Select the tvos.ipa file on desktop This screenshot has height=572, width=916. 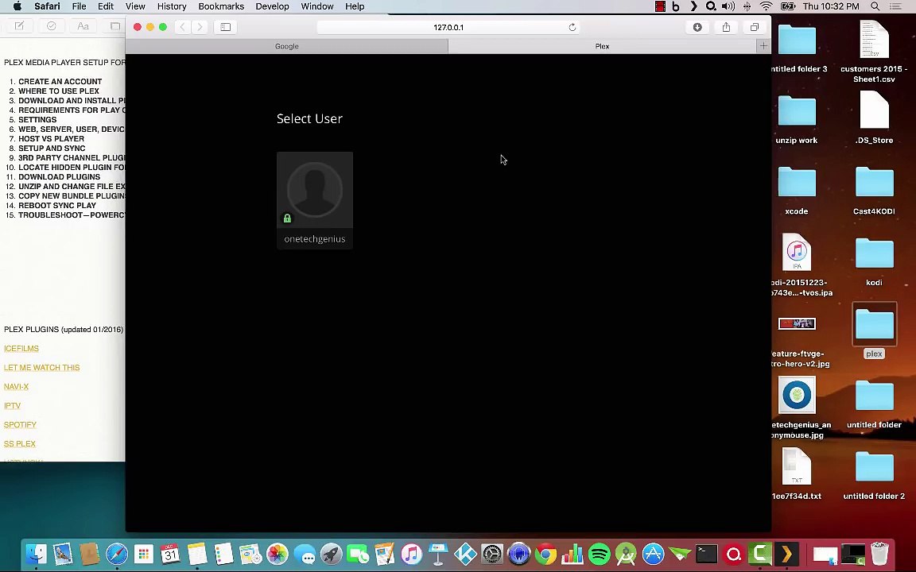tap(797, 252)
